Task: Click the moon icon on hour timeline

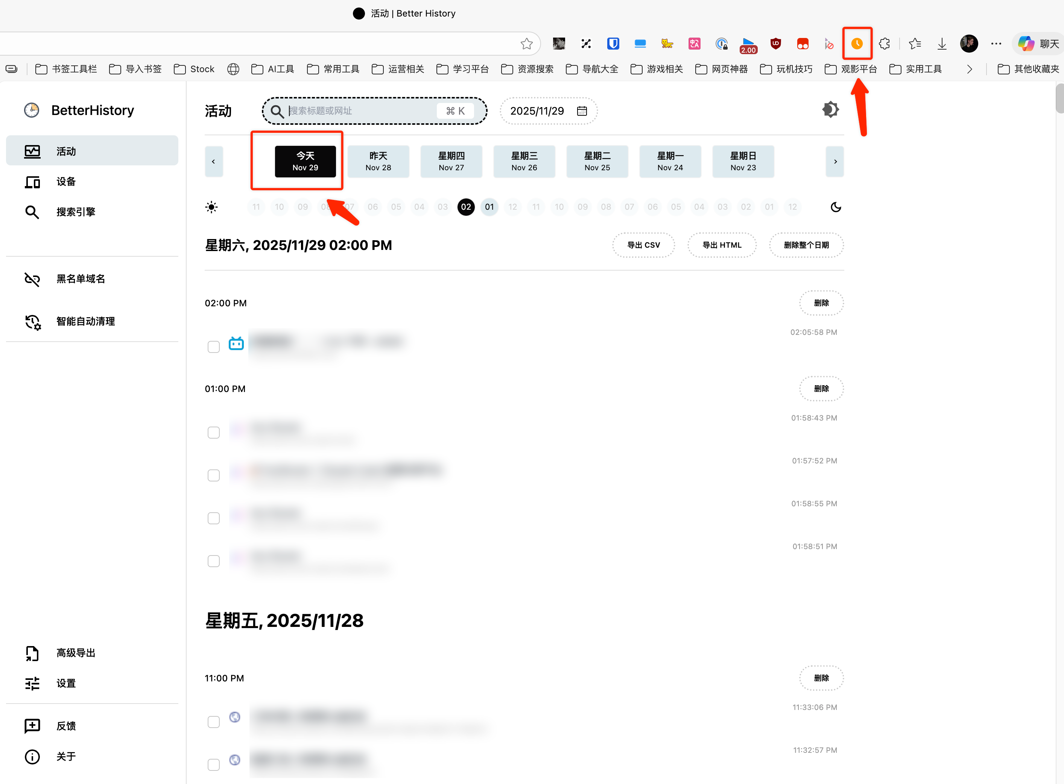Action: pos(836,207)
